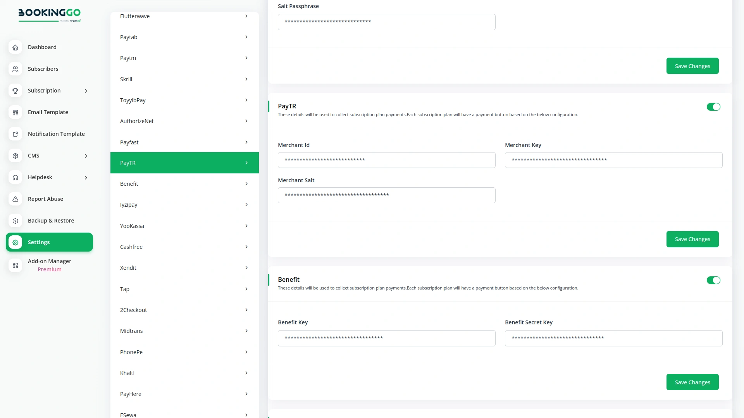Screen dimensions: 744x418
Task: Turn off the Benefit payment gateway toggle
Action: 713,280
